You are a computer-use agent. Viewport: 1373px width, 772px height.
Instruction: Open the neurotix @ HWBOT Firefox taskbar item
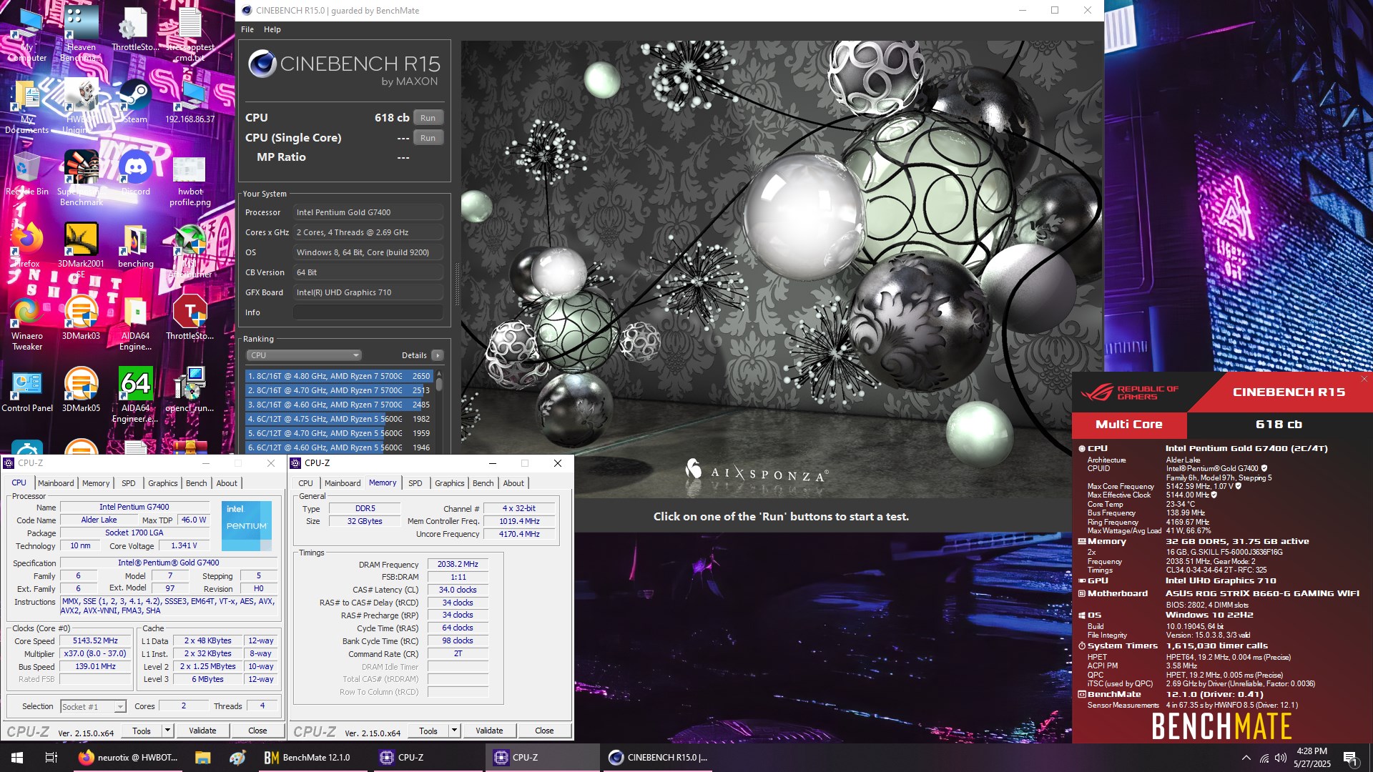[x=128, y=757]
